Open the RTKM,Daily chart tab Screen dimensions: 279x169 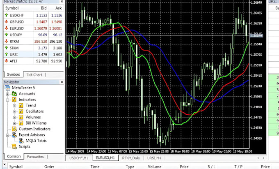(131, 158)
